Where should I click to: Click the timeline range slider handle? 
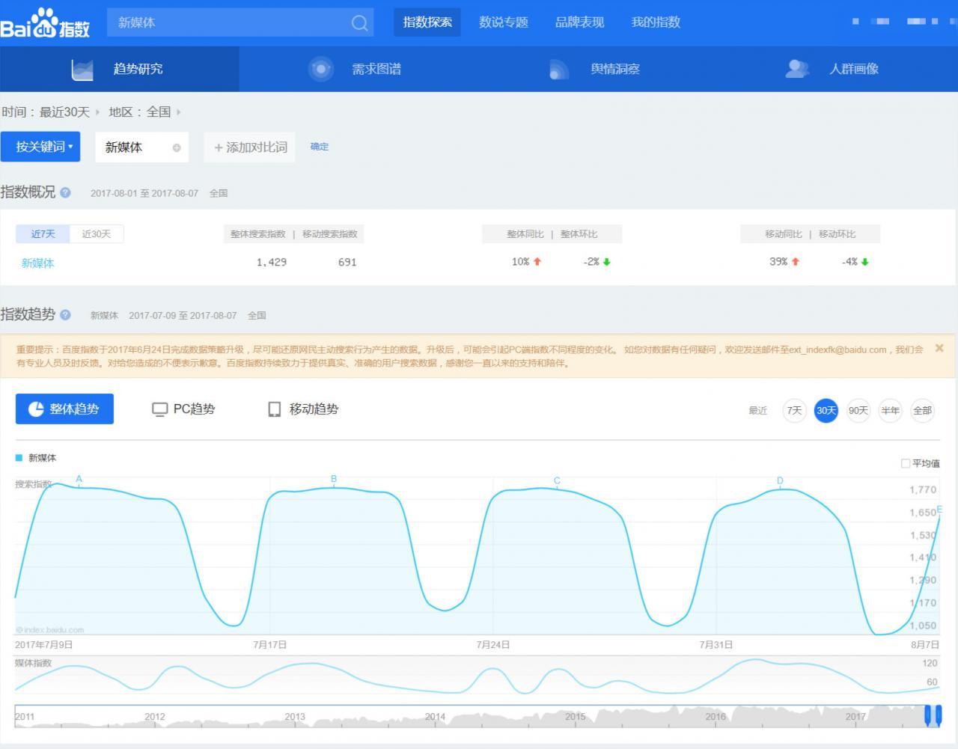[x=933, y=715]
